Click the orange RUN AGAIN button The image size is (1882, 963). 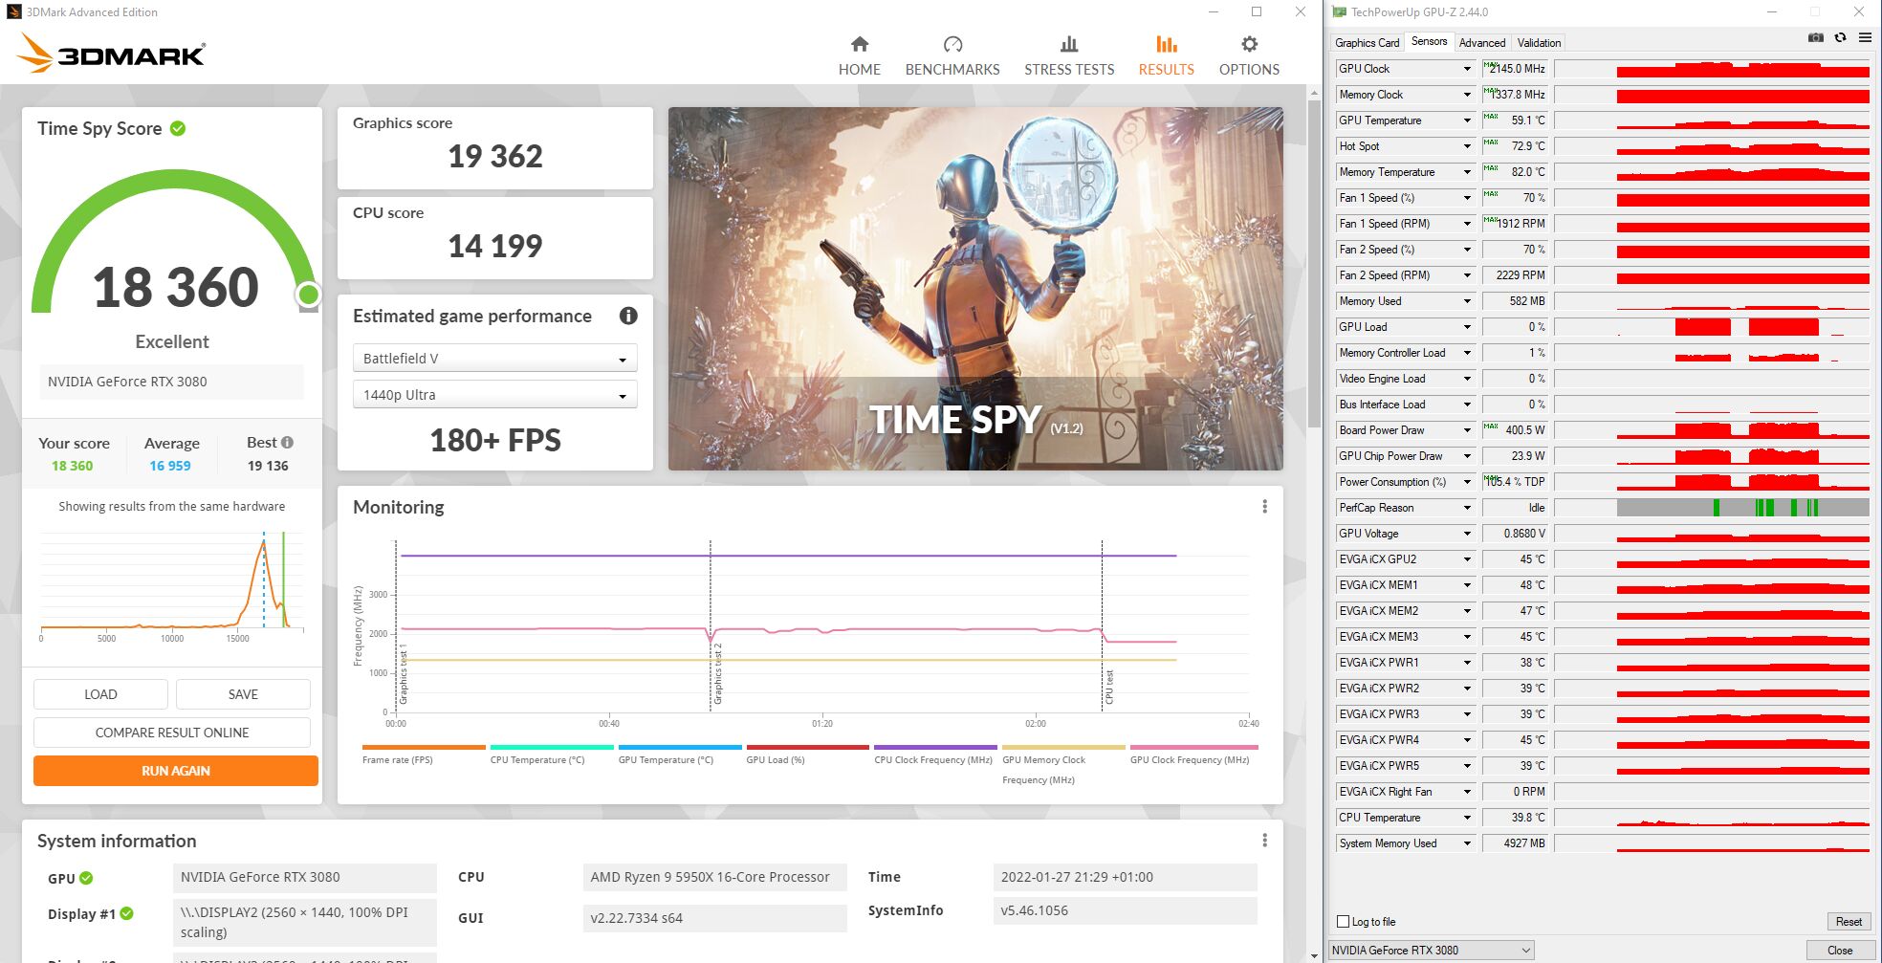click(x=176, y=771)
